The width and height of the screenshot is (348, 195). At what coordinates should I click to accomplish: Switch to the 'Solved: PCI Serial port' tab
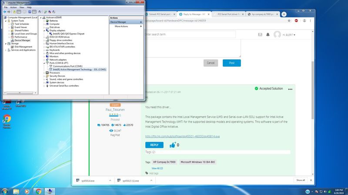161,14
